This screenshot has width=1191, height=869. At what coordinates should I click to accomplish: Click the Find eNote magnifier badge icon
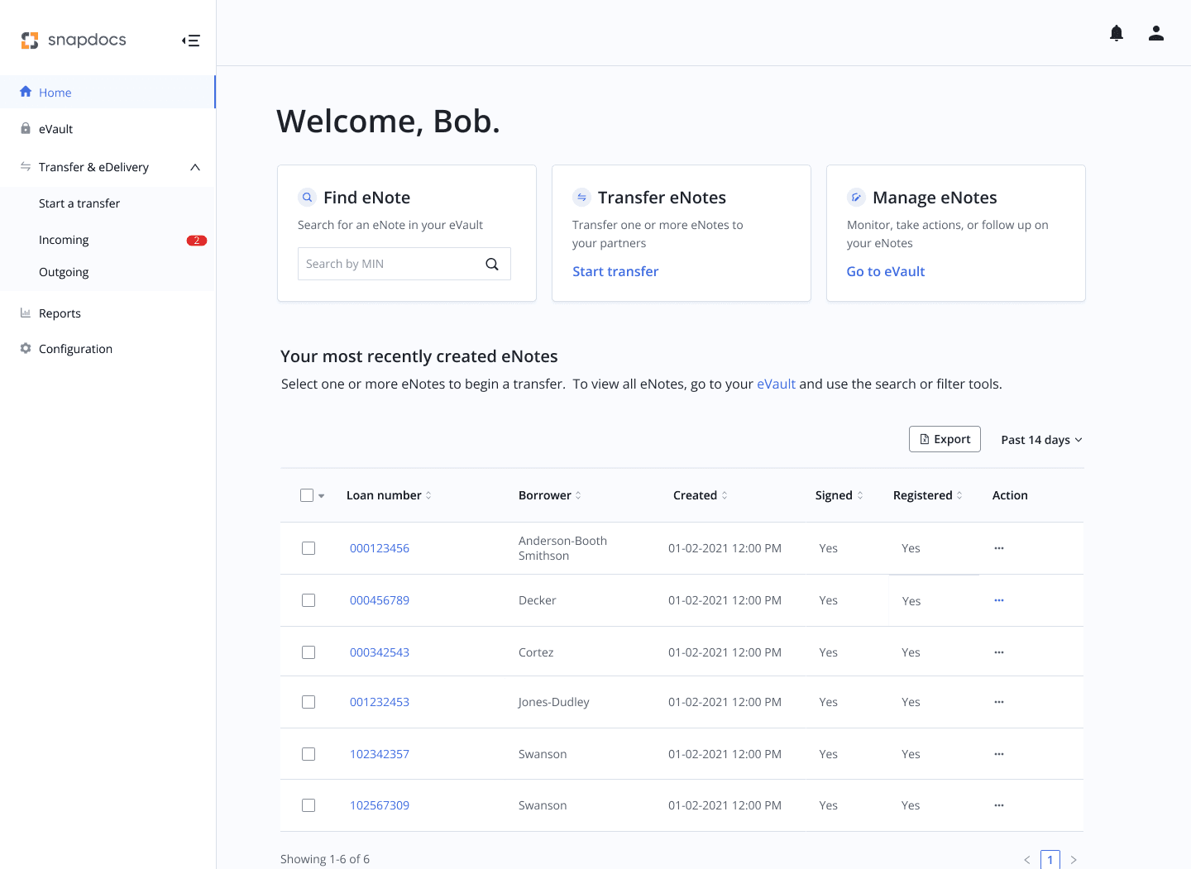(308, 197)
